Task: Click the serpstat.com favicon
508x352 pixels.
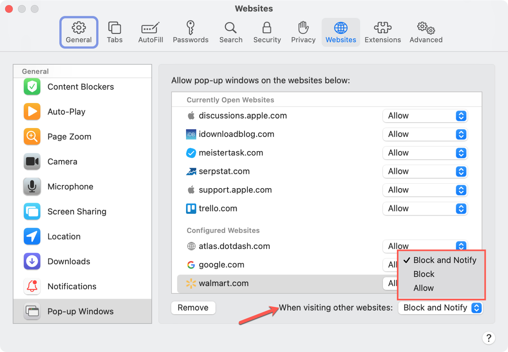Action: [x=191, y=171]
